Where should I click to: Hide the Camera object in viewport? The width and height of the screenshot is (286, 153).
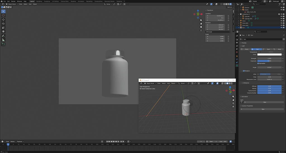[281, 8]
